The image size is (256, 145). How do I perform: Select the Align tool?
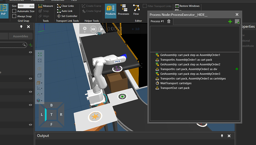coord(44,16)
